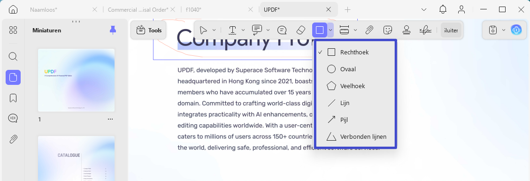This screenshot has width=530, height=181.
Task: Open the user account icon
Action: coord(462,9)
